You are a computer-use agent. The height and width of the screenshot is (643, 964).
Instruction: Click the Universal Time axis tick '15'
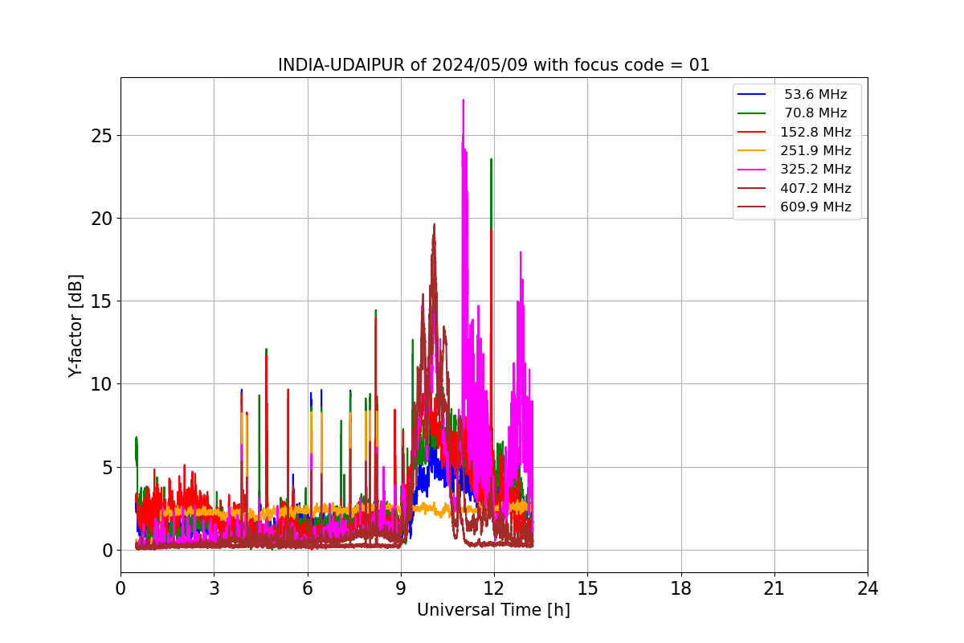(x=587, y=588)
